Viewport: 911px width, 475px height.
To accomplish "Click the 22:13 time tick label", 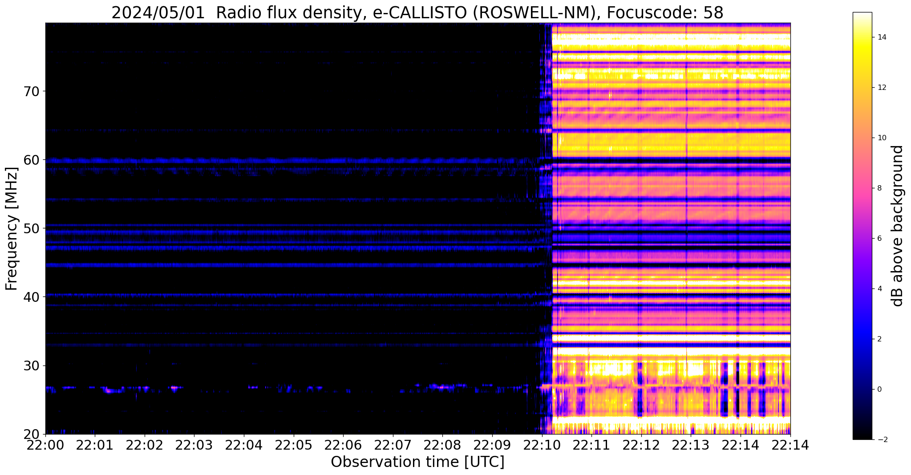I will (x=691, y=445).
